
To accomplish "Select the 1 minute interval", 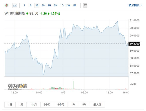I will 24,5.
